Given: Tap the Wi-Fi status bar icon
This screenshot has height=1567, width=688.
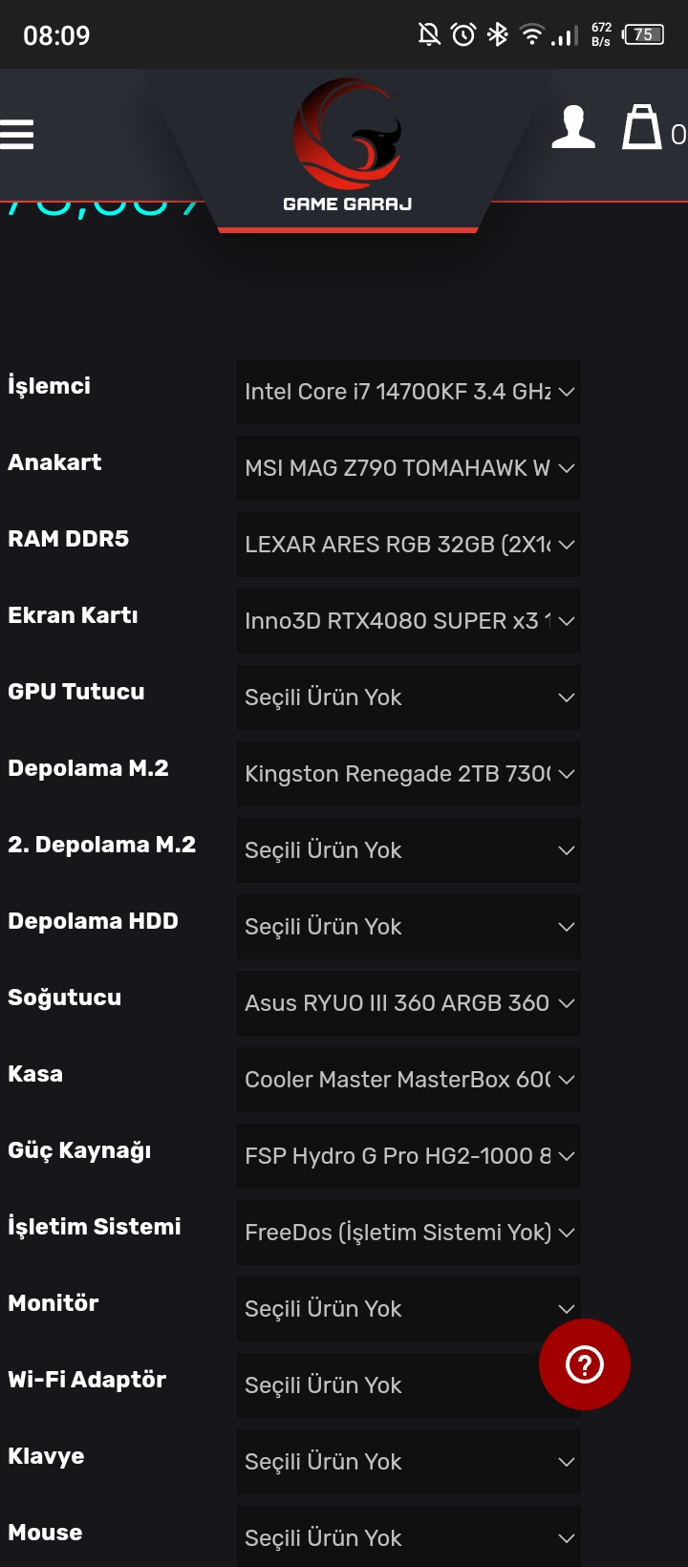Looking at the screenshot, I should (x=531, y=35).
